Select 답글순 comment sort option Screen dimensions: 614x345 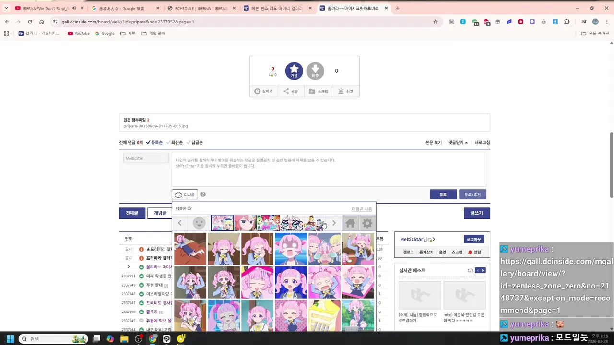tap(194, 142)
